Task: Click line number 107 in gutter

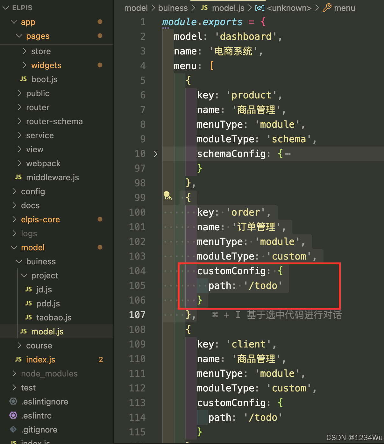Action: 137,315
